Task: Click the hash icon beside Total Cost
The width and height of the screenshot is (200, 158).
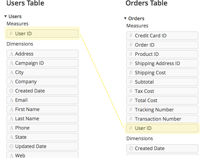Action: coord(131,100)
